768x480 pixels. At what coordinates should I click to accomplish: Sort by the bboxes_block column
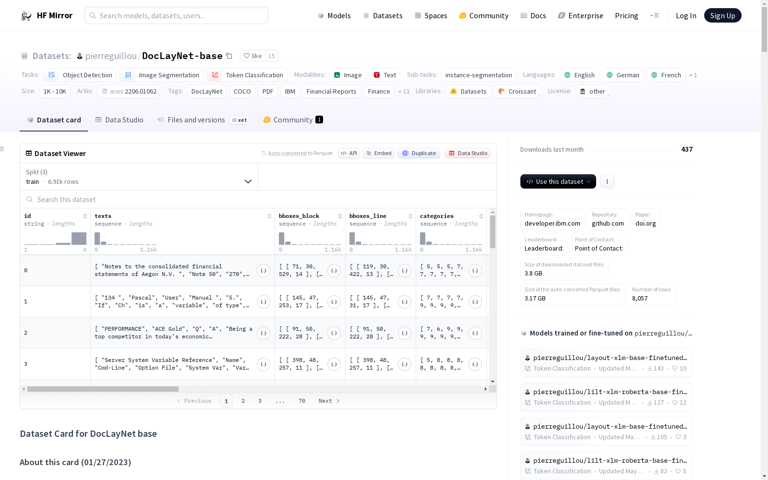tap(340, 216)
